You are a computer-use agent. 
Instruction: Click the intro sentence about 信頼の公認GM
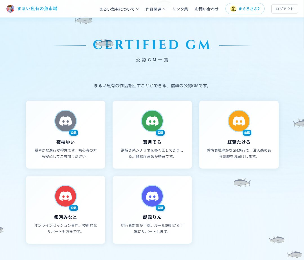(x=152, y=86)
